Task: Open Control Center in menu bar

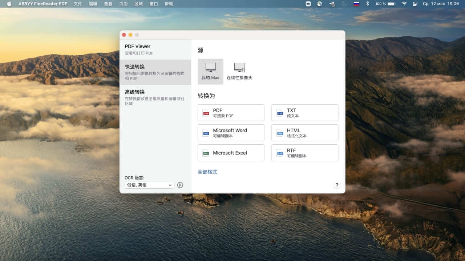Action: (415, 4)
